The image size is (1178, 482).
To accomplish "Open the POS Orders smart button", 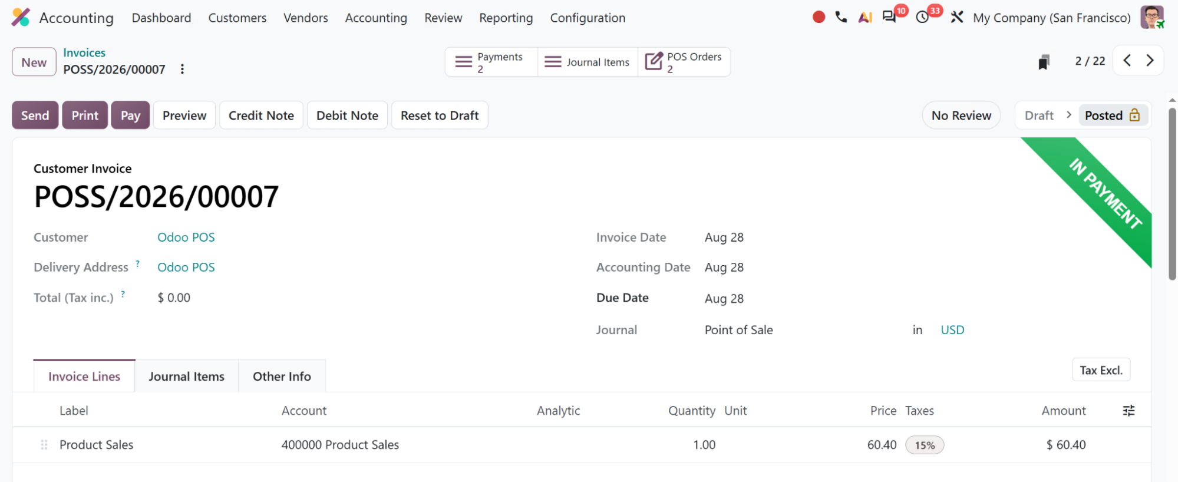I will click(684, 62).
